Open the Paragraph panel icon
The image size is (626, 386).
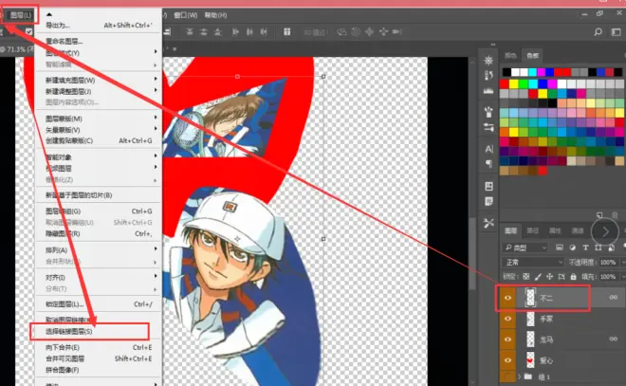click(x=488, y=164)
